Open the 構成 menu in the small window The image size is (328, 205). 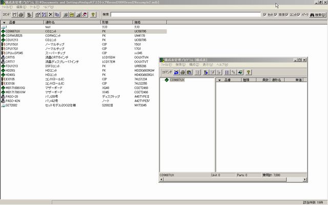click(x=193, y=65)
